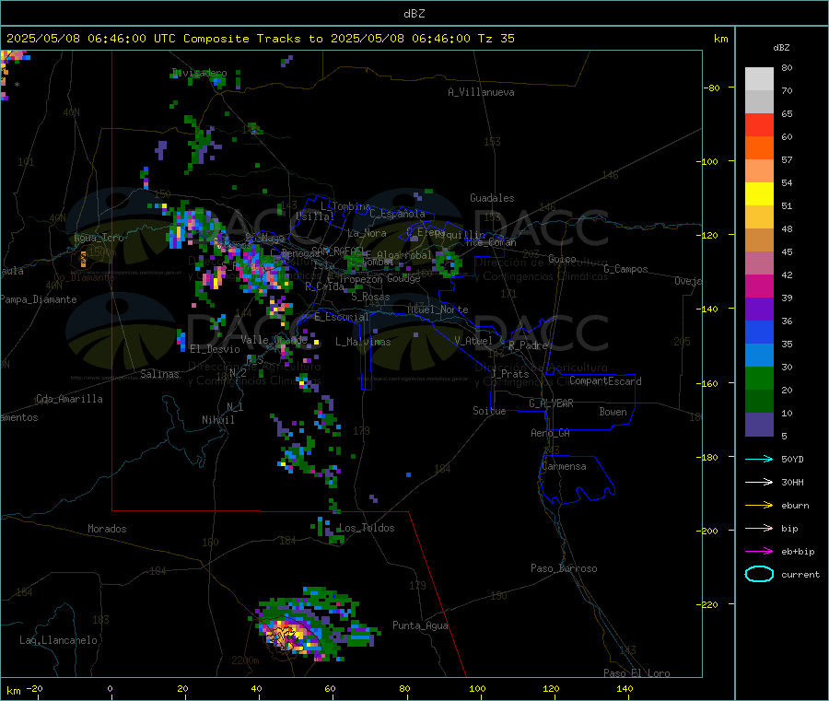Click the 'Paso_Barroso' map label
Image resolution: width=829 pixels, height=701 pixels.
point(564,568)
